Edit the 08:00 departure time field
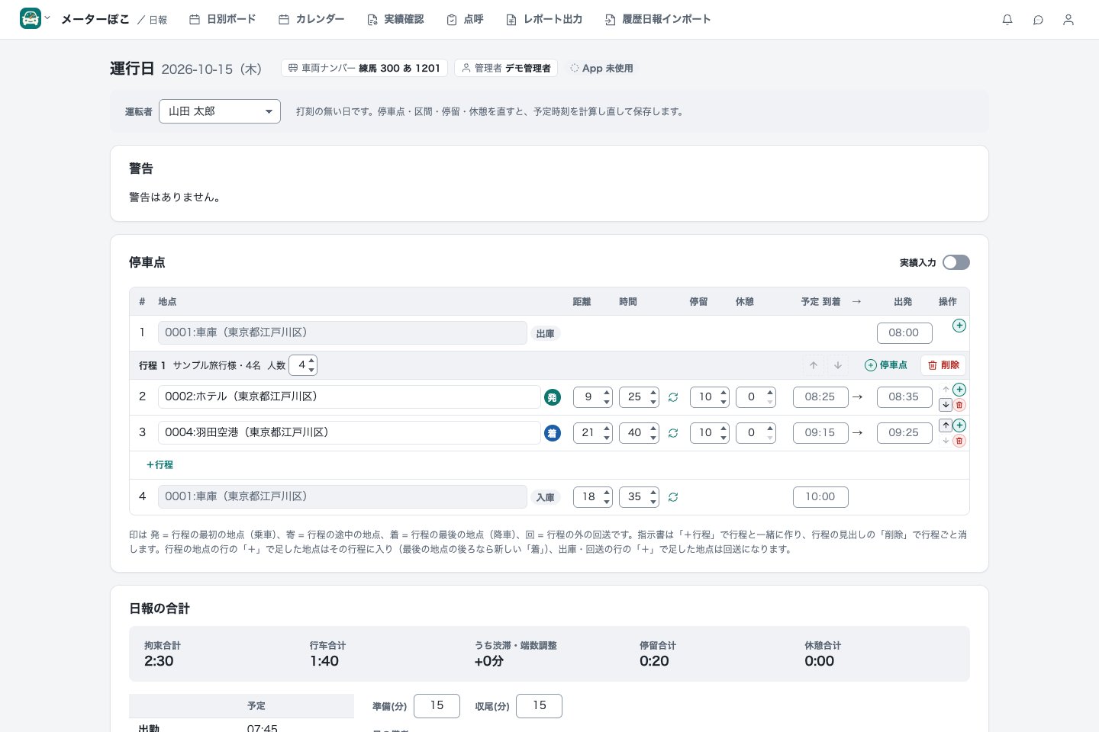1099x732 pixels. (x=904, y=333)
